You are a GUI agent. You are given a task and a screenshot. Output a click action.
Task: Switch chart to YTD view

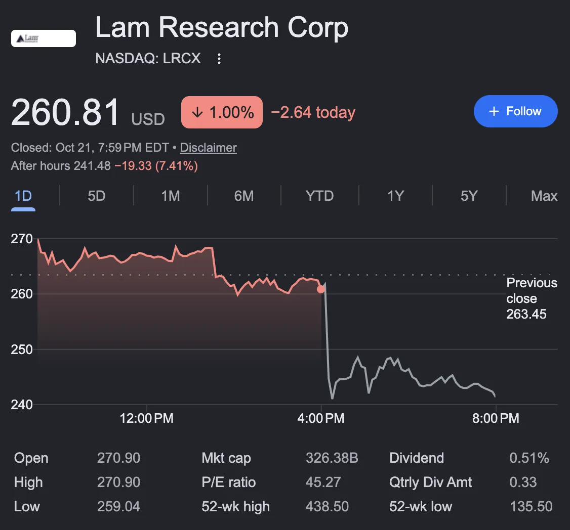pyautogui.click(x=319, y=196)
